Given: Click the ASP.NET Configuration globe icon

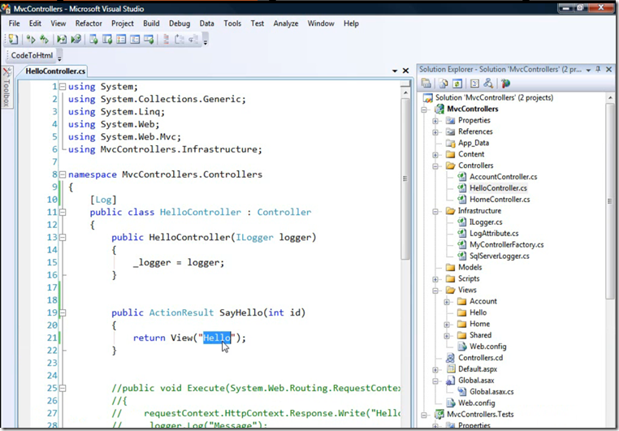Looking at the screenshot, I should pyautogui.click(x=506, y=84).
